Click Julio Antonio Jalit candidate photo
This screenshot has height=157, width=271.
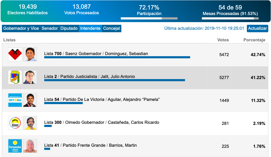pyautogui.click(x=30, y=77)
